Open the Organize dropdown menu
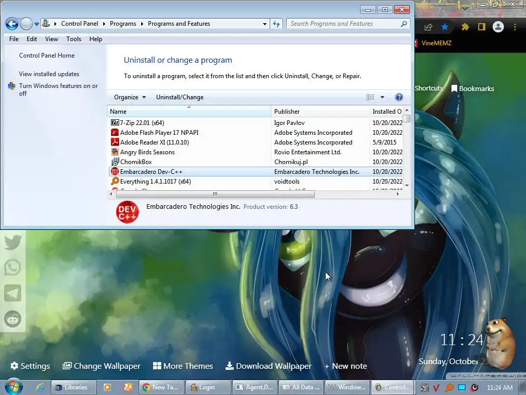Image resolution: width=526 pixels, height=395 pixels. coord(130,97)
